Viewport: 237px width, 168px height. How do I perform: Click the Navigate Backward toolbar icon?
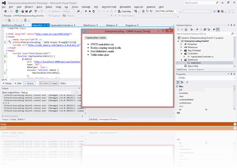tap(5, 11)
